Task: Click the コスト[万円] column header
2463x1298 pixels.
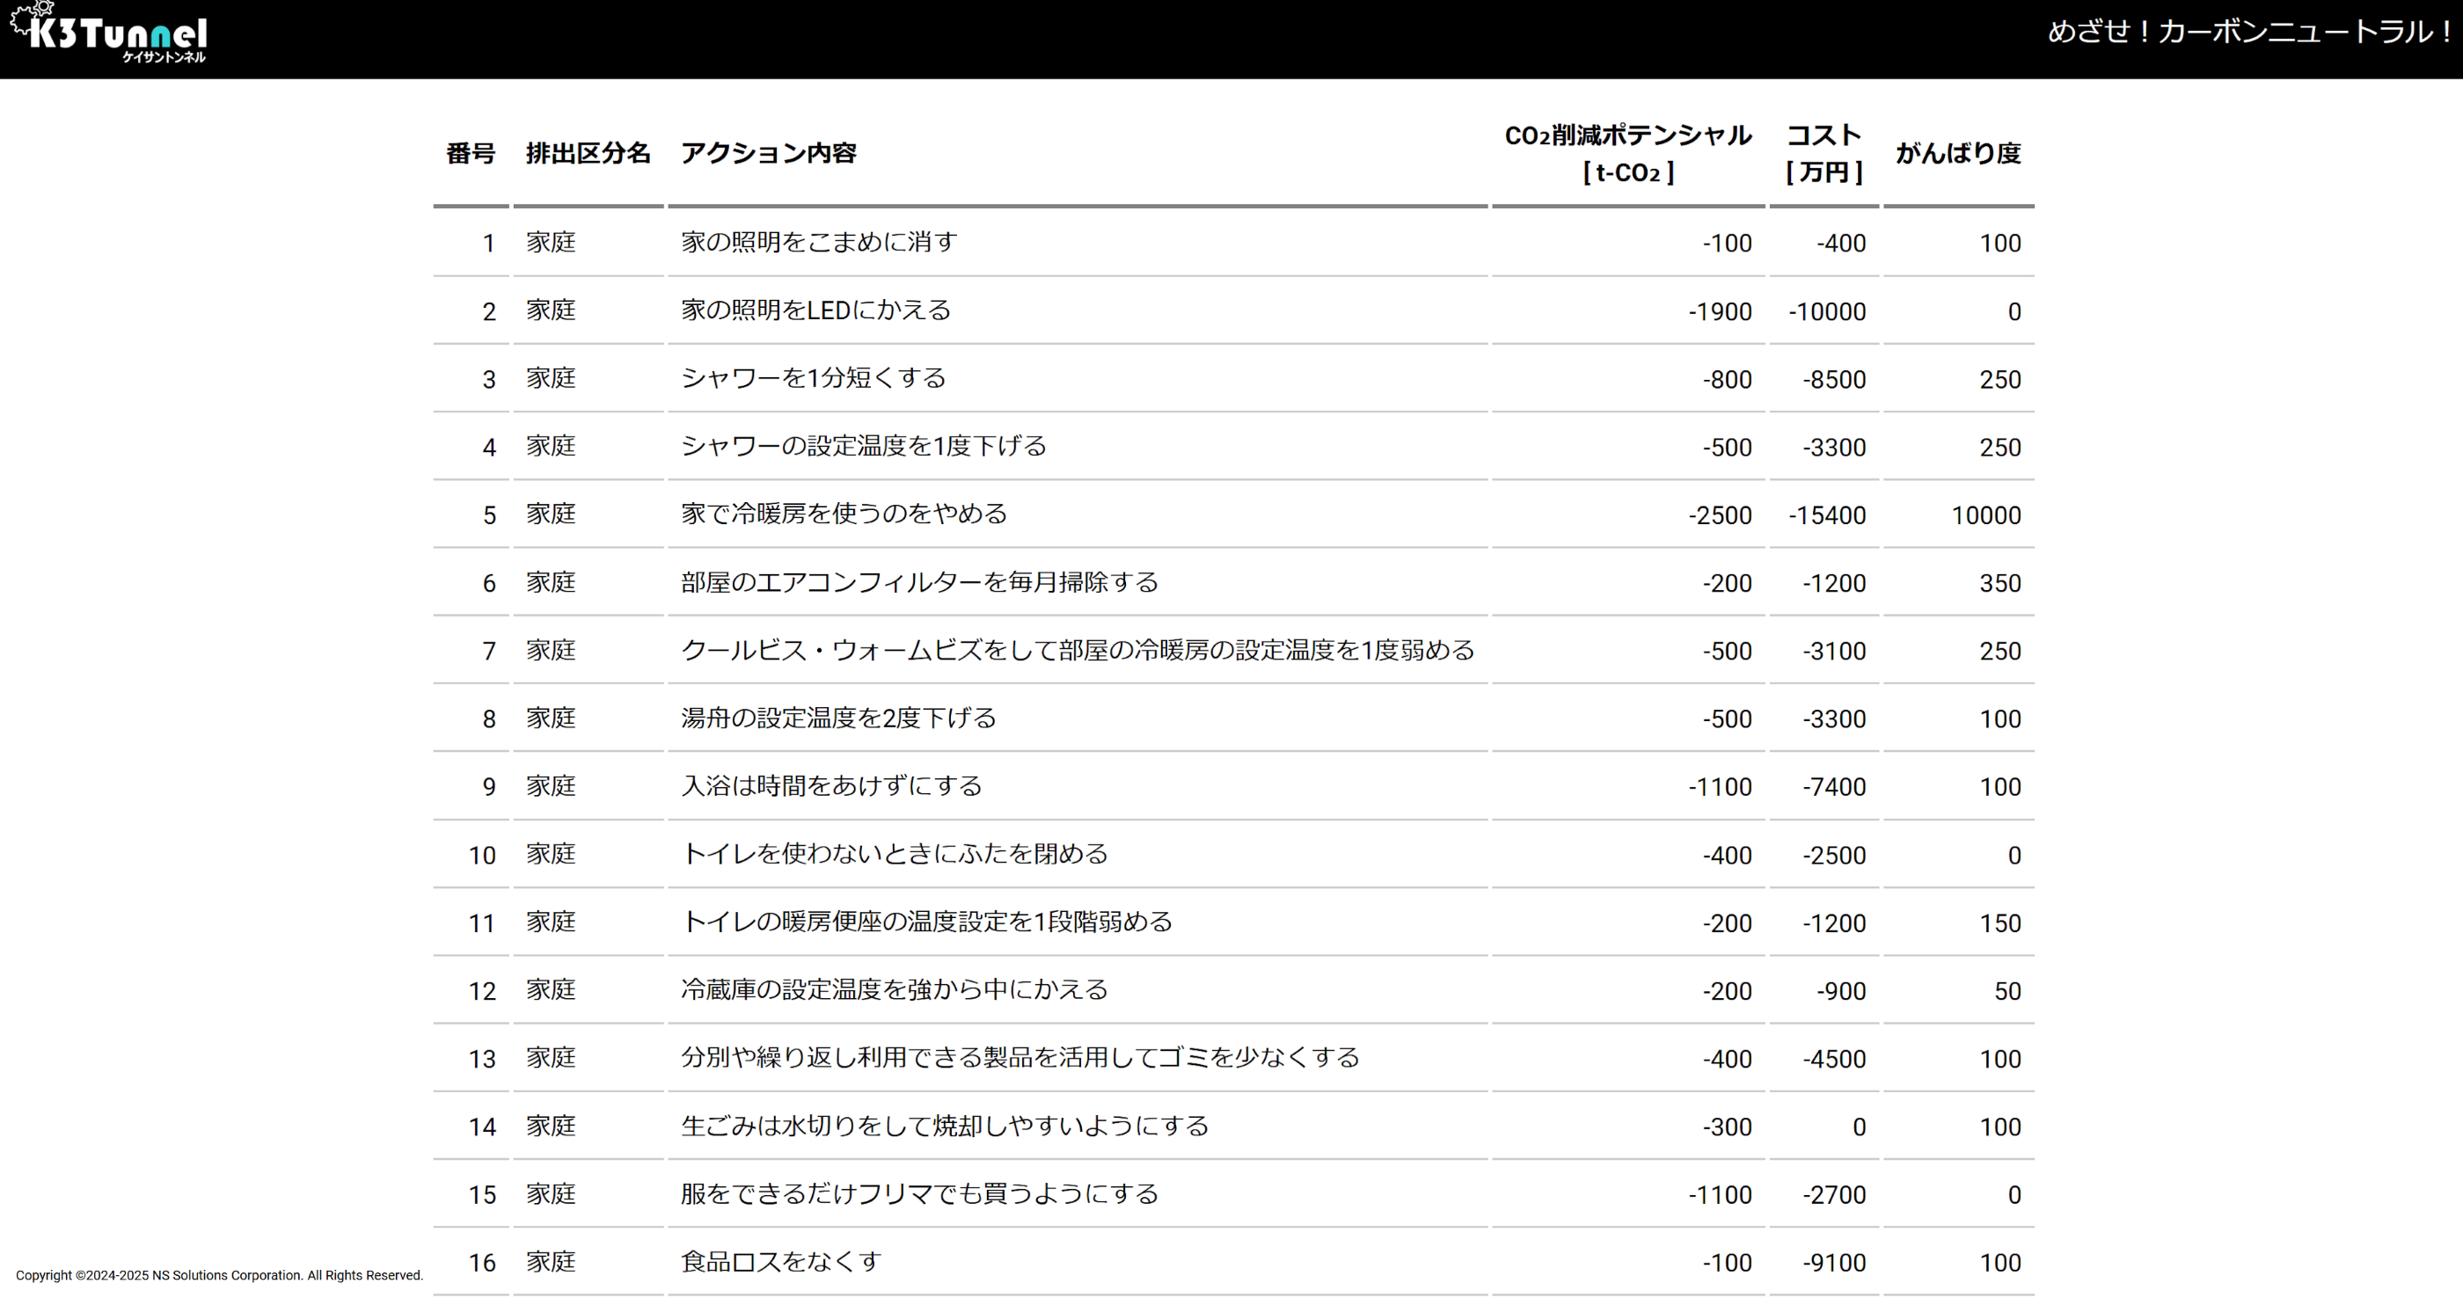Action: (1823, 153)
